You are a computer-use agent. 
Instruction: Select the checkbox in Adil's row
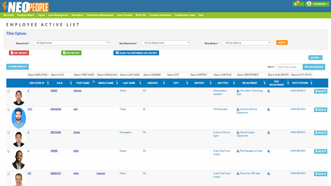click(9, 110)
